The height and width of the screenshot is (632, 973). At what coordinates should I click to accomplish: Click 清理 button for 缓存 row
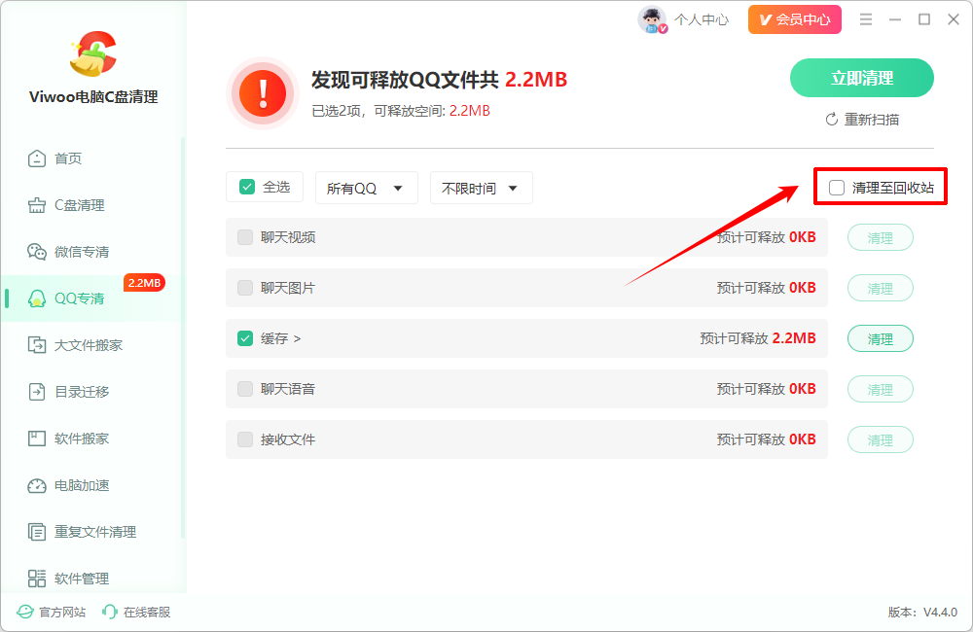coord(880,338)
